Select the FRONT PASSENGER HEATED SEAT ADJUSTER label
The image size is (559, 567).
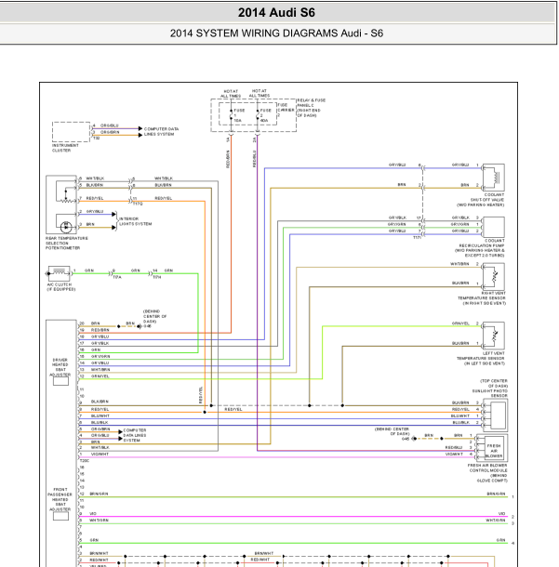pyautogui.click(x=60, y=499)
